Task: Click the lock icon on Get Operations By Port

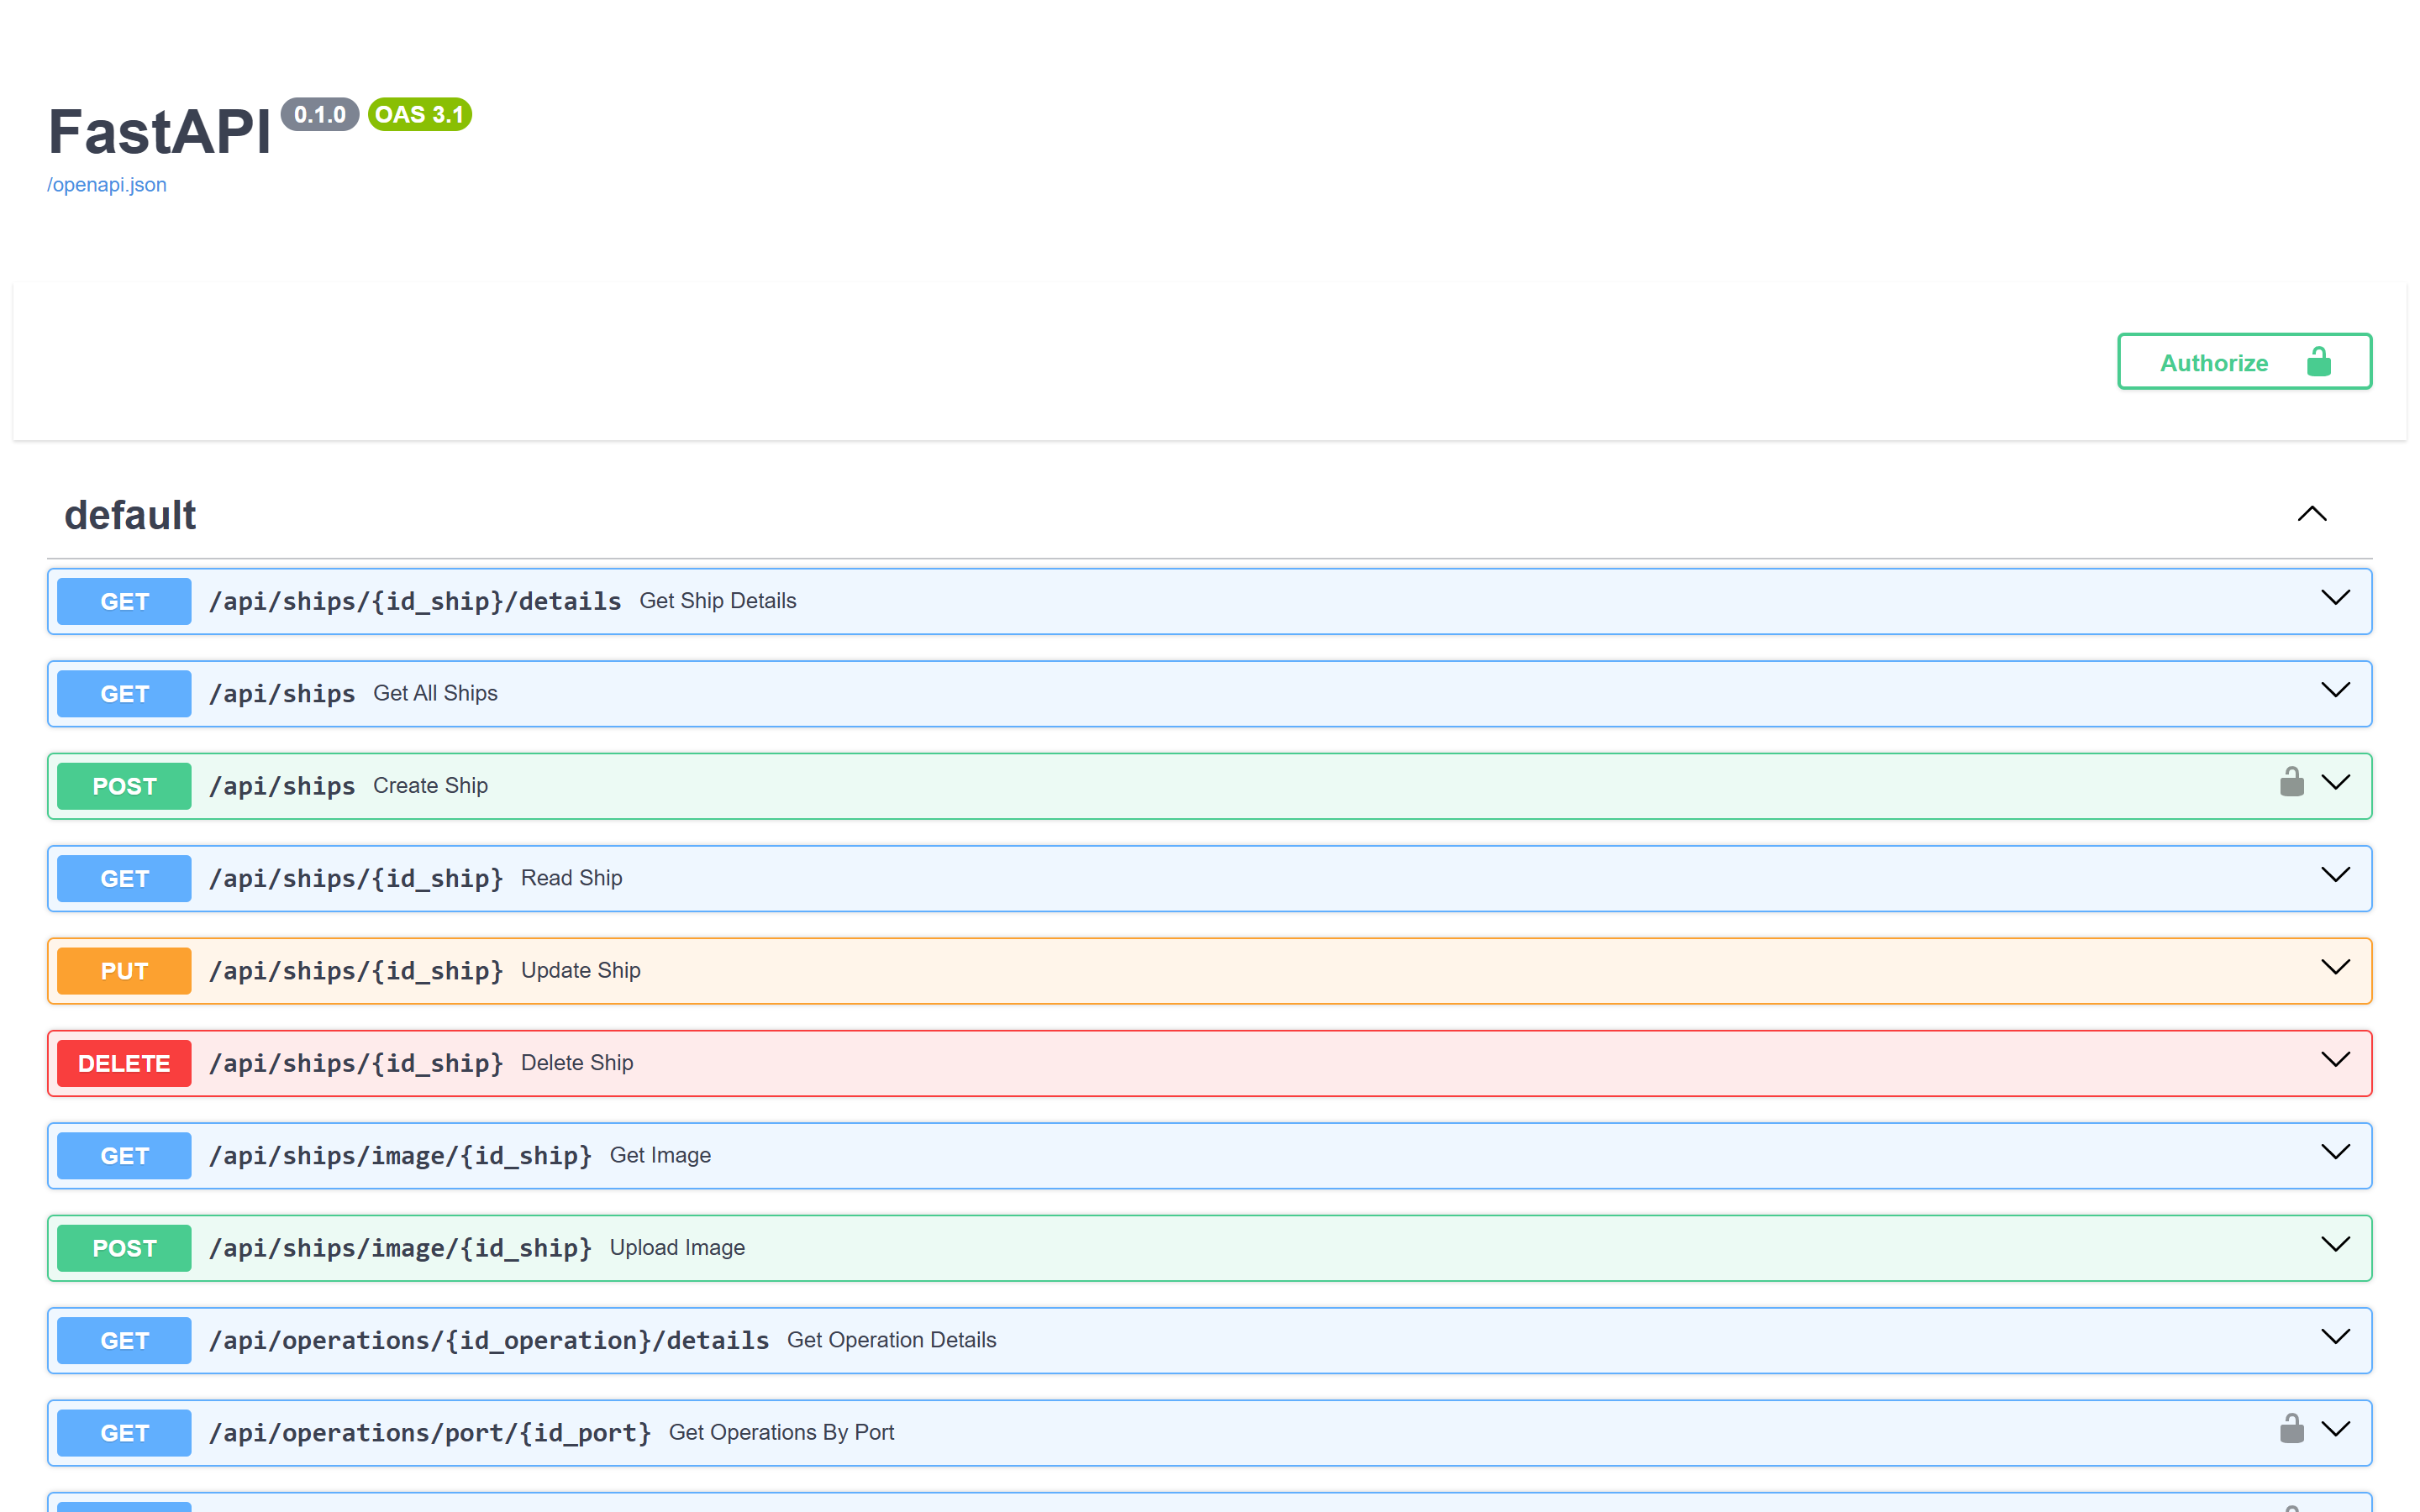Action: point(2291,1429)
